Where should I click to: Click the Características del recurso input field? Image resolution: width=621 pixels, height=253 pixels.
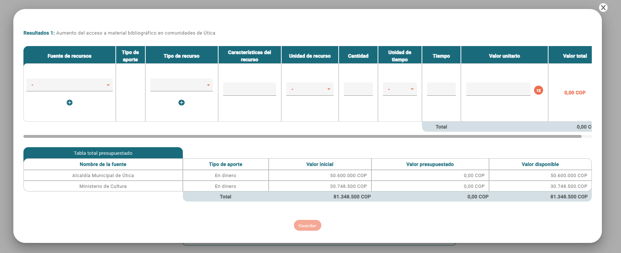tap(250, 89)
